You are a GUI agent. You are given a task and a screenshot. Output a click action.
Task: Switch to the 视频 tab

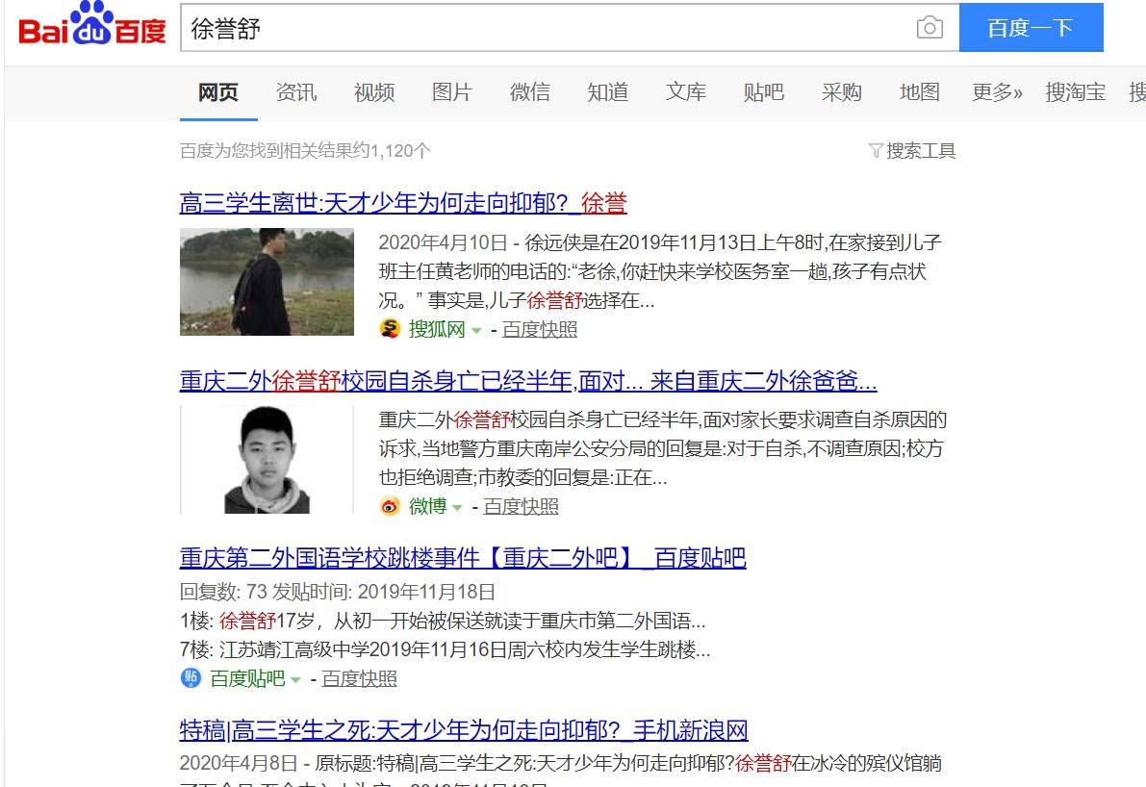coord(374,92)
